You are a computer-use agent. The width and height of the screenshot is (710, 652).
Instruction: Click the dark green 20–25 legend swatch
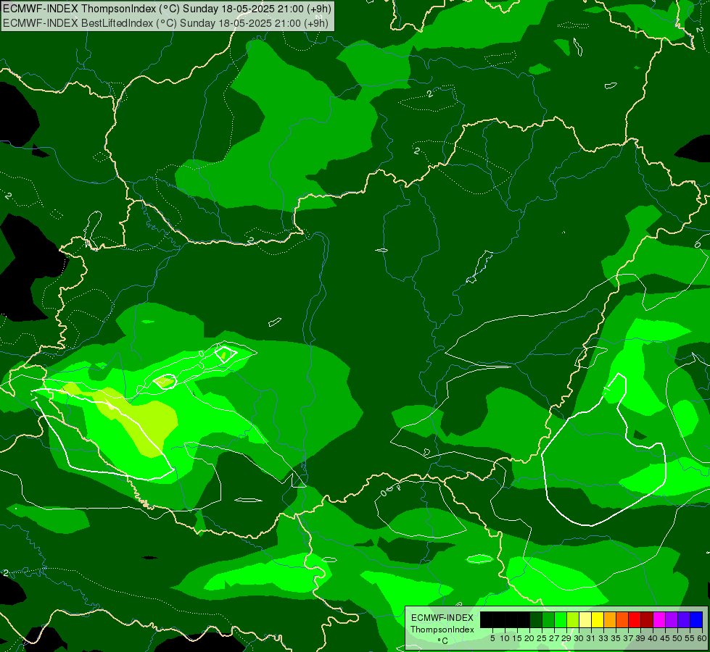[x=536, y=619]
